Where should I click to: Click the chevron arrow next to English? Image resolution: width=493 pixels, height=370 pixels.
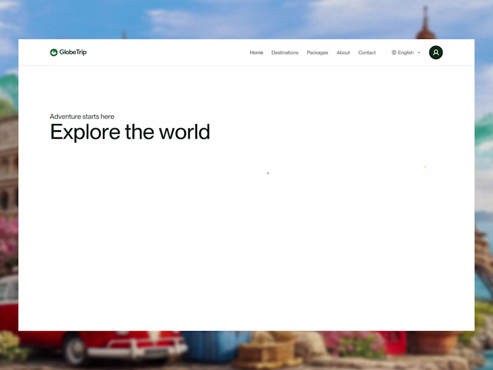pos(418,52)
